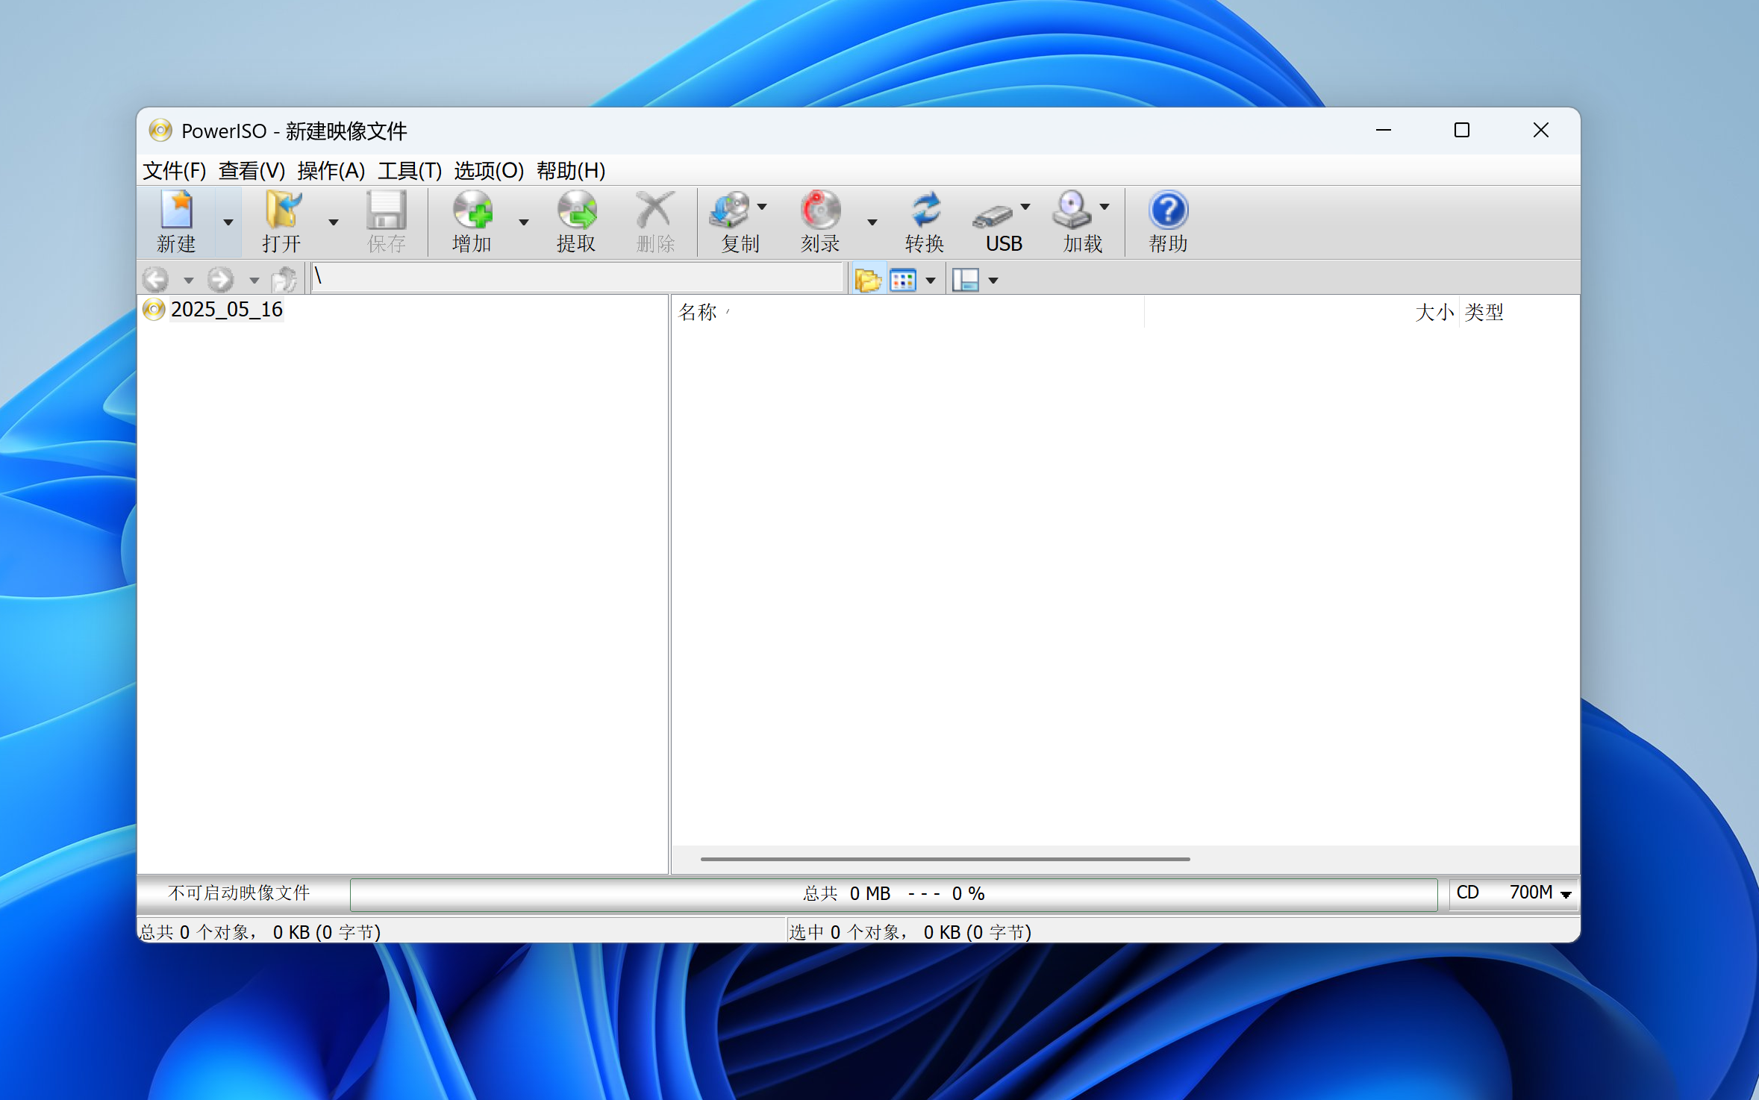Click the PowerISO title bar disc icon
The height and width of the screenshot is (1100, 1759).
point(160,131)
